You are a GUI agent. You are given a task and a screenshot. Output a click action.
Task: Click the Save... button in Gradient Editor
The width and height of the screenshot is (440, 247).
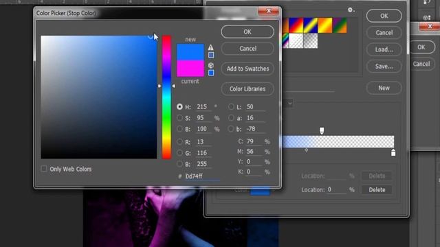tap(384, 67)
